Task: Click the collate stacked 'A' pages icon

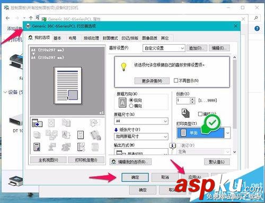Action: [185, 113]
